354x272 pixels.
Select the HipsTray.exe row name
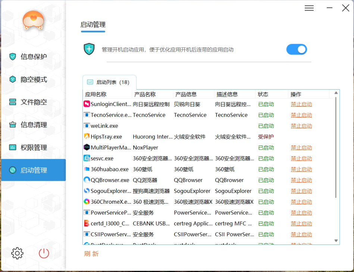106,137
